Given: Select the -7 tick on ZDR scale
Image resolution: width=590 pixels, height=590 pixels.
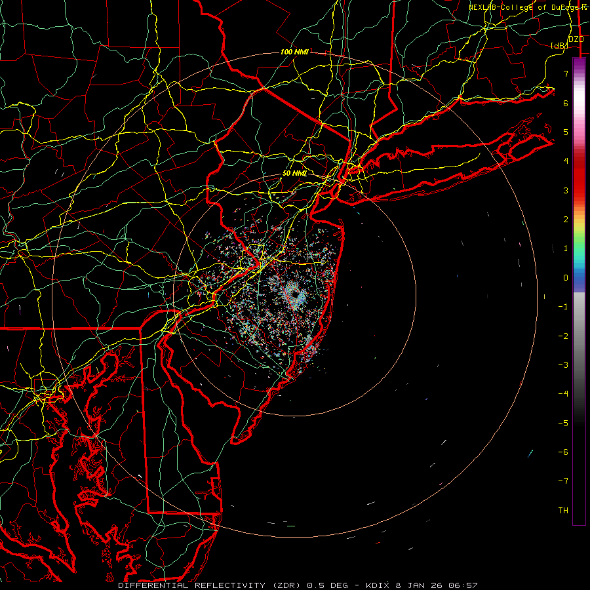Looking at the screenshot, I should click(563, 481).
